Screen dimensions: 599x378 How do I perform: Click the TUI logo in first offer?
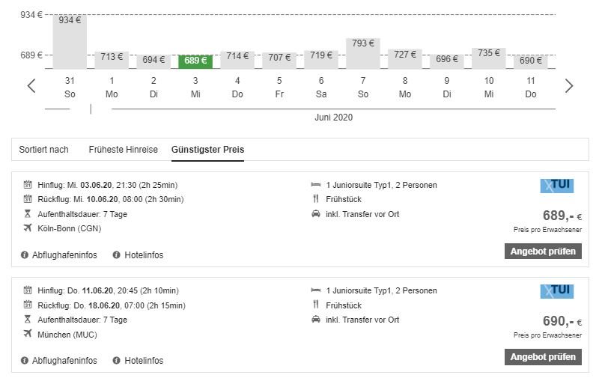pos(556,186)
